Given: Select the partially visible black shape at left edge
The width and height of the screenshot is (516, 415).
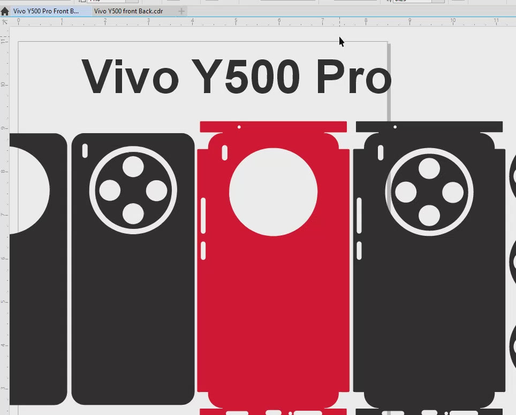Looking at the screenshot, I should (x=37, y=321).
